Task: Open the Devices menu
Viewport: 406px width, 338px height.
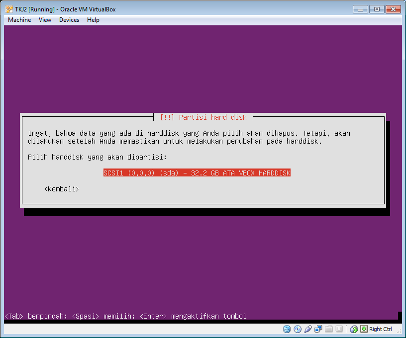Action: pos(69,20)
